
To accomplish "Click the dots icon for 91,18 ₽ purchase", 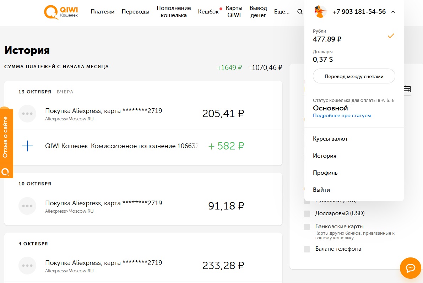I will pyautogui.click(x=27, y=206).
